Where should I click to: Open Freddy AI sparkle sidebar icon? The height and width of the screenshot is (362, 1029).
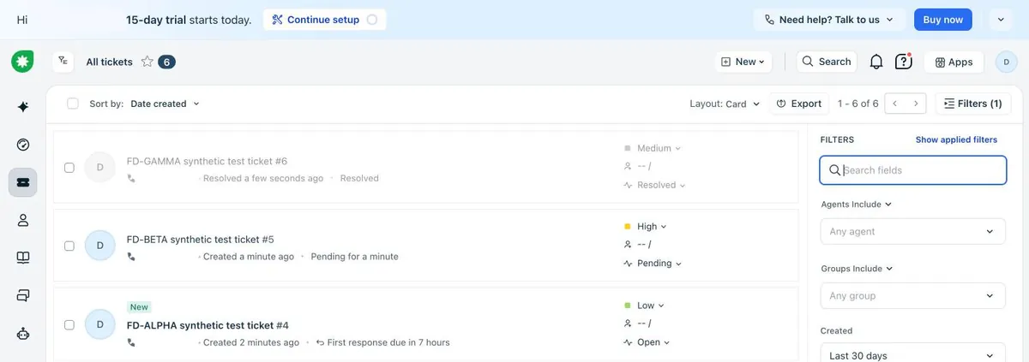[x=23, y=107]
